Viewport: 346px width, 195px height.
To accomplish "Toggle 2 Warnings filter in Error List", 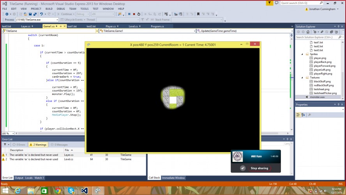I will tap(38, 145).
